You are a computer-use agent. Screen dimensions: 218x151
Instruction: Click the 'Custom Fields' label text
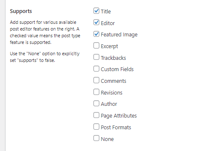[117, 69]
